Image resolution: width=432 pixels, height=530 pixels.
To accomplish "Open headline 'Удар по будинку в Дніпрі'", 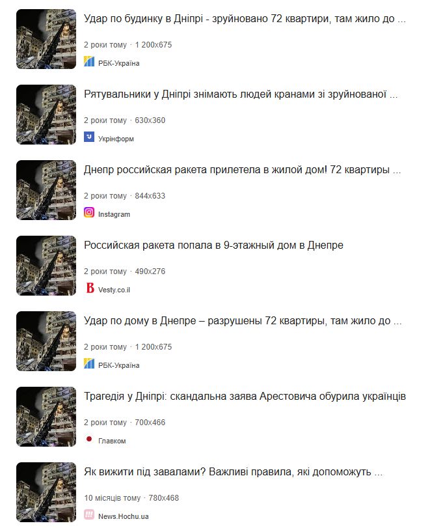I will tap(245, 19).
